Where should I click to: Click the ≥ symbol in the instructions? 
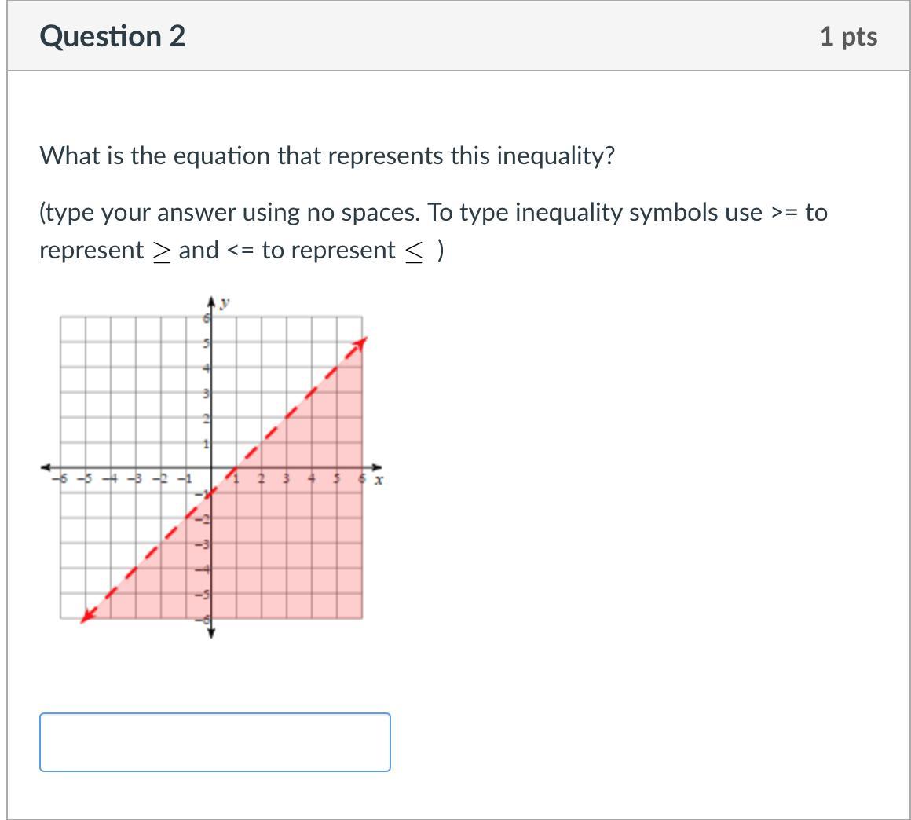point(160,251)
